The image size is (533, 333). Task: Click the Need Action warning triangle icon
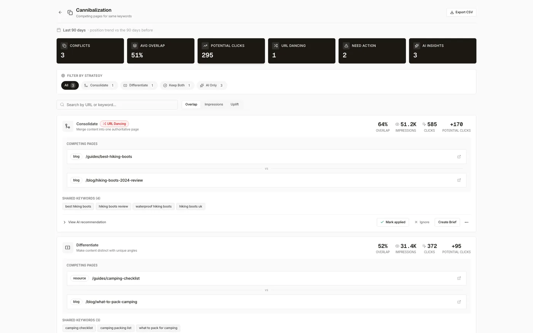[346, 46]
